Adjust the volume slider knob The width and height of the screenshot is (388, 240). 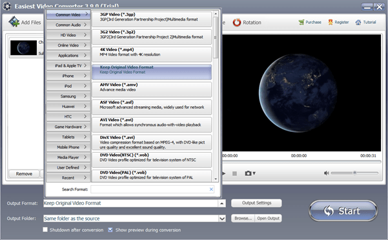(354, 173)
